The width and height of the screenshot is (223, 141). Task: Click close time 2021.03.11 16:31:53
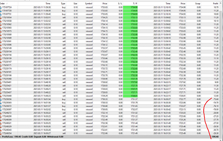pos(162,133)
